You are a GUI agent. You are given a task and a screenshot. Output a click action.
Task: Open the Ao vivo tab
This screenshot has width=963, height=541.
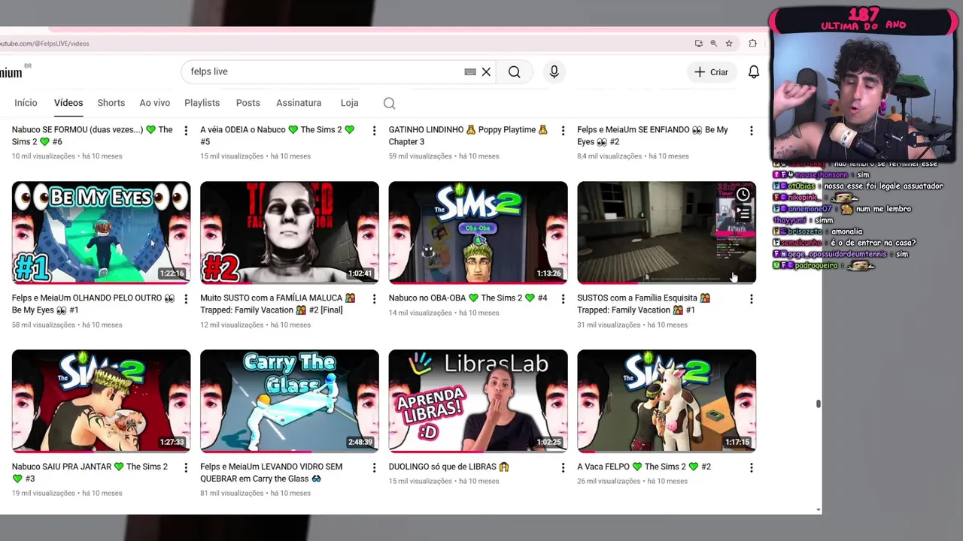tap(155, 103)
